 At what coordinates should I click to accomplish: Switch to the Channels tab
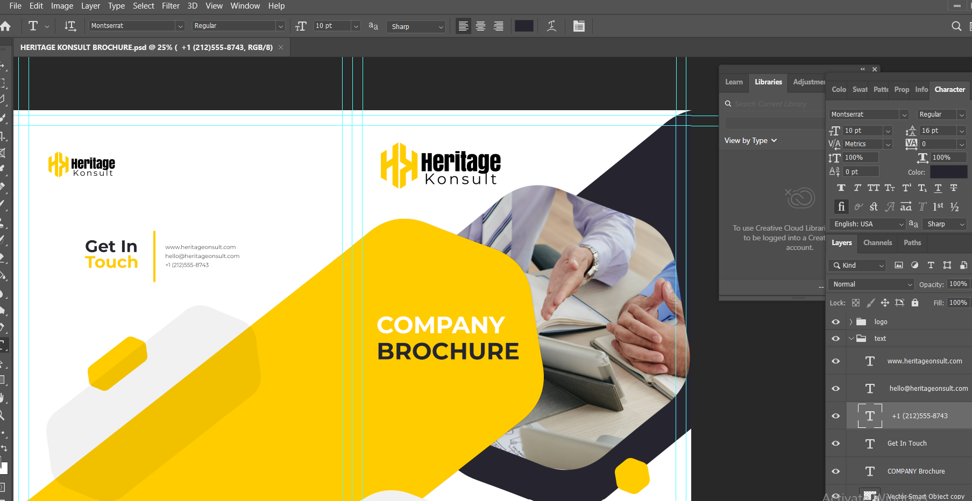[877, 243]
